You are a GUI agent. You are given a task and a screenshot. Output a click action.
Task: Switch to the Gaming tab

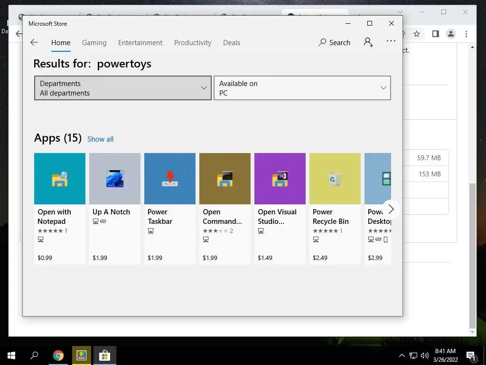[94, 42]
